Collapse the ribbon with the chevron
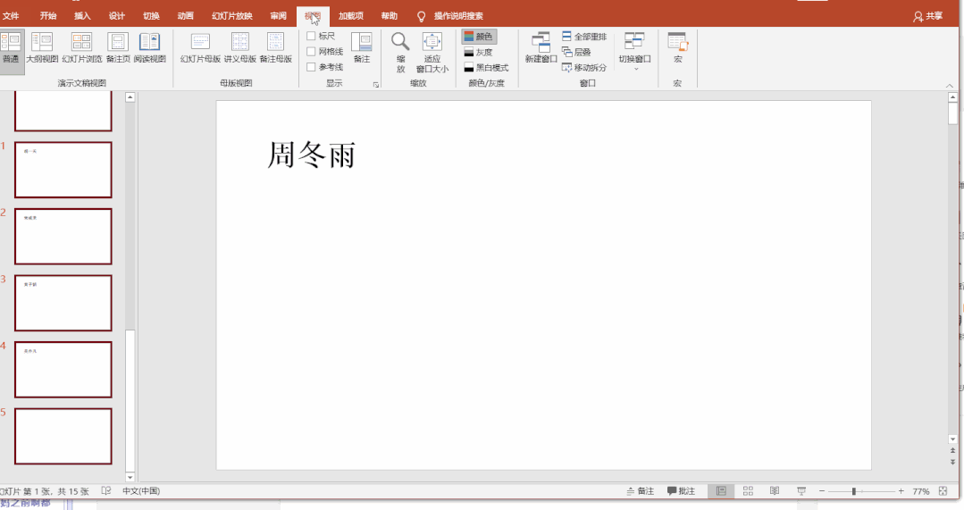Screen dimensions: 964x510 coord(950,86)
